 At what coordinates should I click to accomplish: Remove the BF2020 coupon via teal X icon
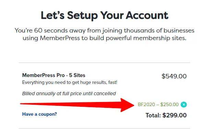(x=184, y=104)
